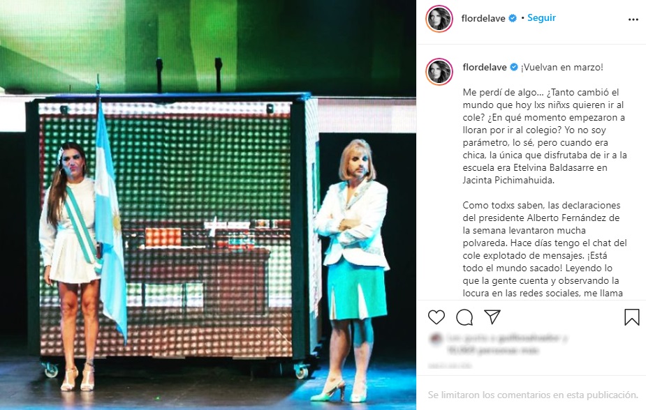Open flordelave avatar next to caption
Viewport: 646px width, 410px height.
[439, 72]
